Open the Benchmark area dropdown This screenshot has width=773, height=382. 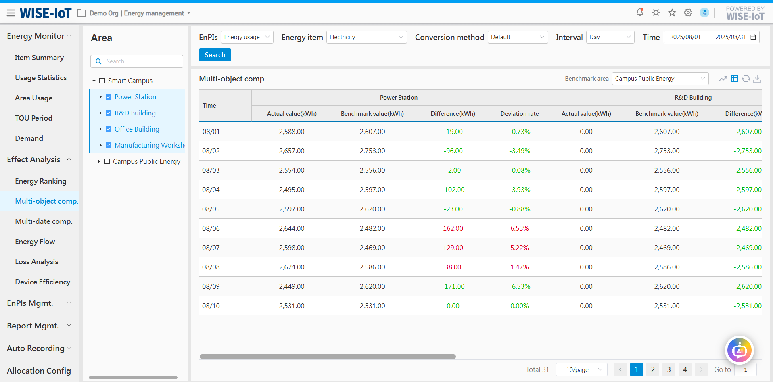[x=660, y=79]
